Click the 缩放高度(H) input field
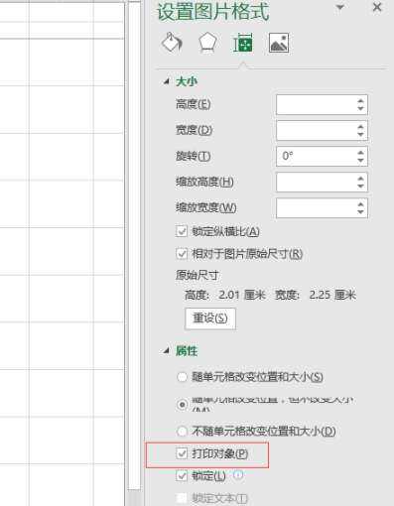 click(x=322, y=182)
